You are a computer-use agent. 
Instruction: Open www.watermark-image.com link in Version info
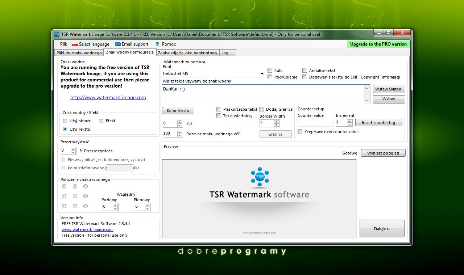pyautogui.click(x=87, y=229)
